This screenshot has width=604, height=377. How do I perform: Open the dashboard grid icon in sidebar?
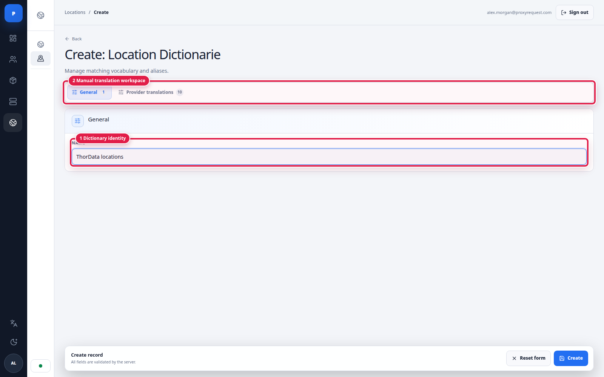(x=13, y=38)
